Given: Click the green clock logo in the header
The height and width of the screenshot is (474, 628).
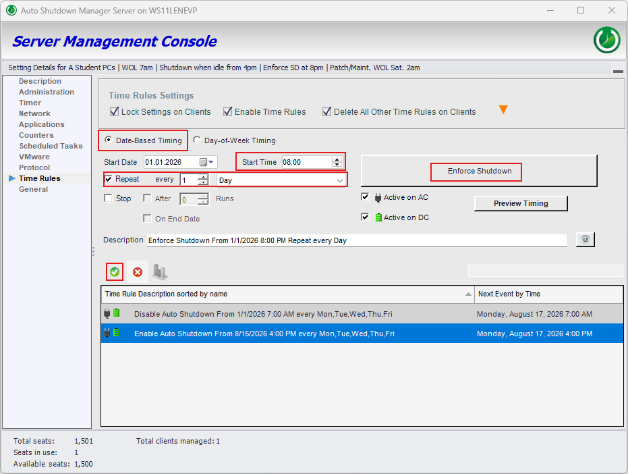Looking at the screenshot, I should tap(607, 40).
